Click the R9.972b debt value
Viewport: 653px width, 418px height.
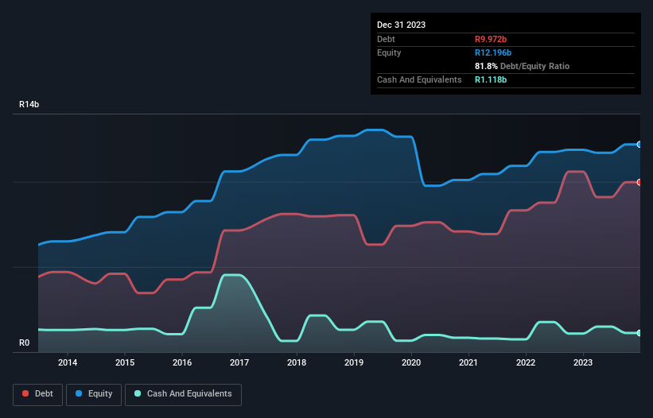click(x=491, y=39)
